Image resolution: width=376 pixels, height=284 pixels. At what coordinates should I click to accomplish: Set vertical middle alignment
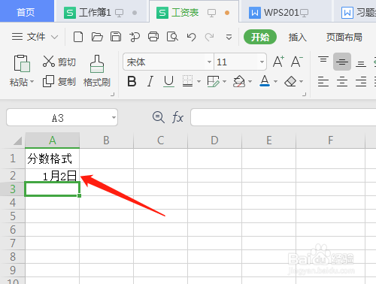click(342, 62)
